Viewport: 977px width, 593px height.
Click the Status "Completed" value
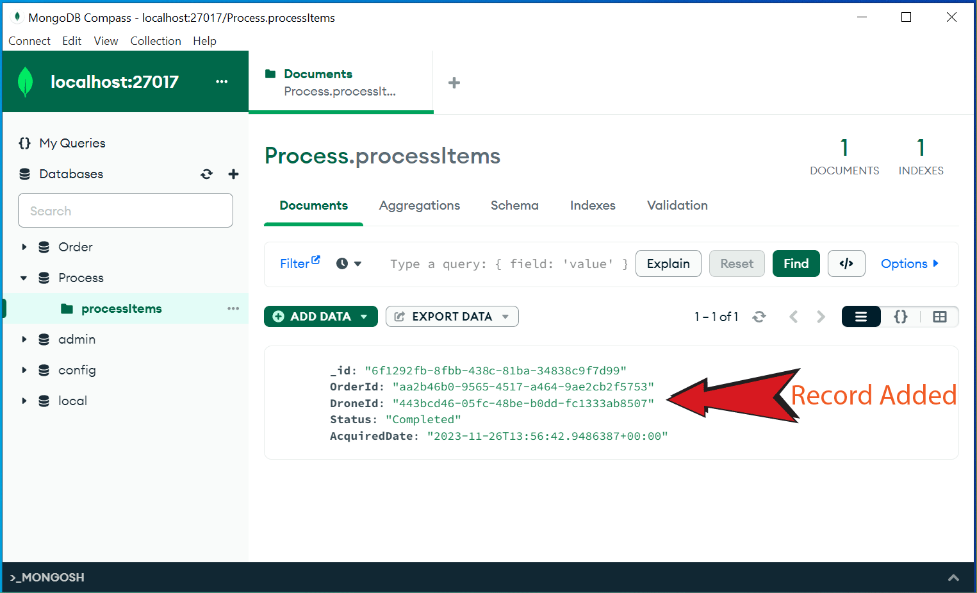[x=423, y=419]
